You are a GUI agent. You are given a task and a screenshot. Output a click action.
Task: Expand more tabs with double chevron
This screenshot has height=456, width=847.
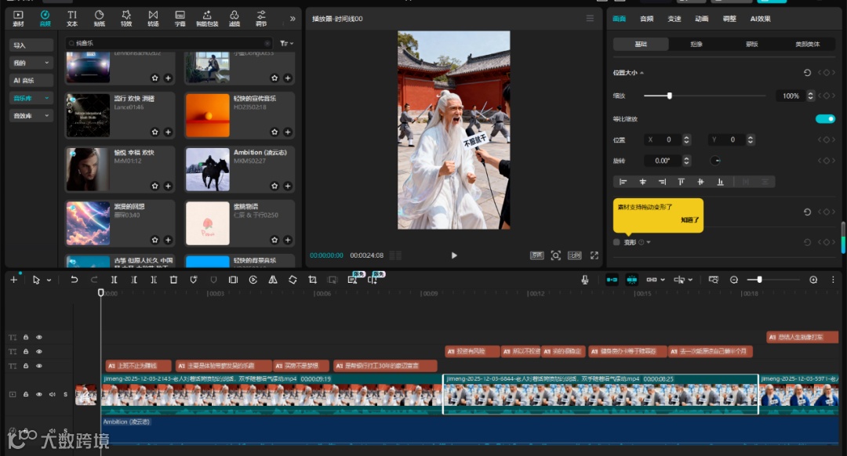coord(293,18)
